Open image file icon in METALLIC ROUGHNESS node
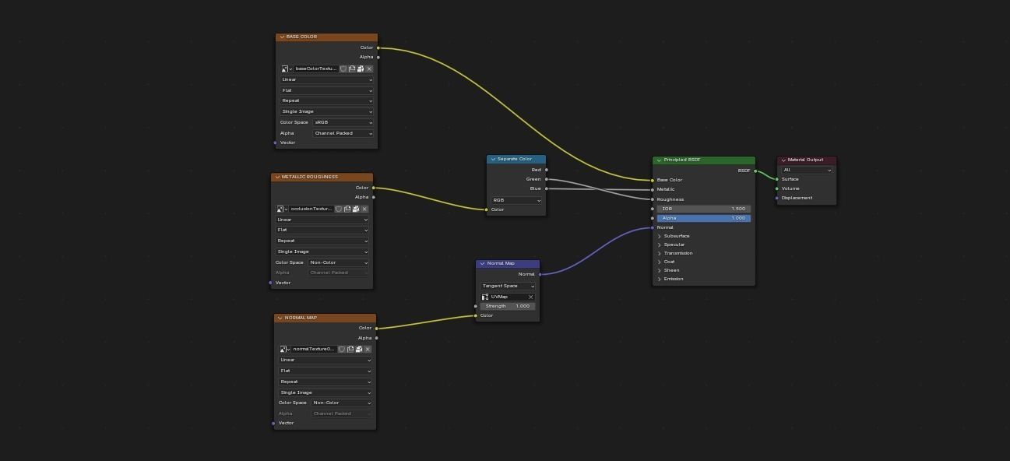1010x461 pixels. point(356,209)
